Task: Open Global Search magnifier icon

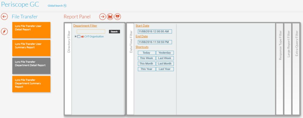Action: [65, 6]
